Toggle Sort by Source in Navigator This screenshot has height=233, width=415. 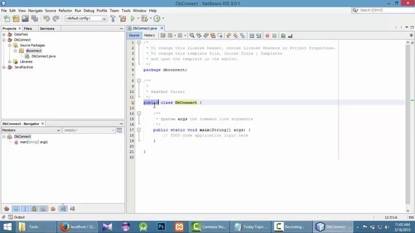[x=72, y=208]
